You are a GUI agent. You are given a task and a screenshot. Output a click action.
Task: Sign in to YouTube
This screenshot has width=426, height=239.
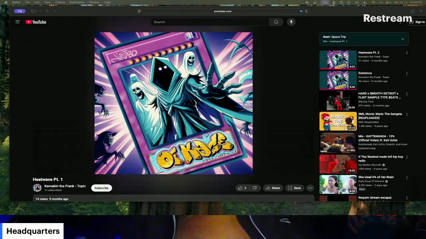[x=417, y=22]
